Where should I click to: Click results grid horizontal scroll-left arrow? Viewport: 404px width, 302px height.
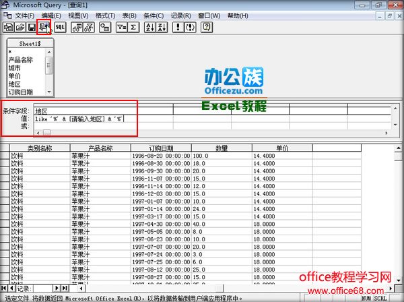tap(81, 288)
